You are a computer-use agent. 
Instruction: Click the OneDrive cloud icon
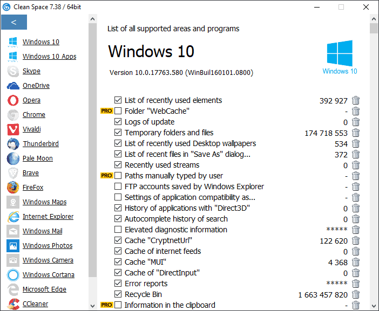(x=13, y=86)
